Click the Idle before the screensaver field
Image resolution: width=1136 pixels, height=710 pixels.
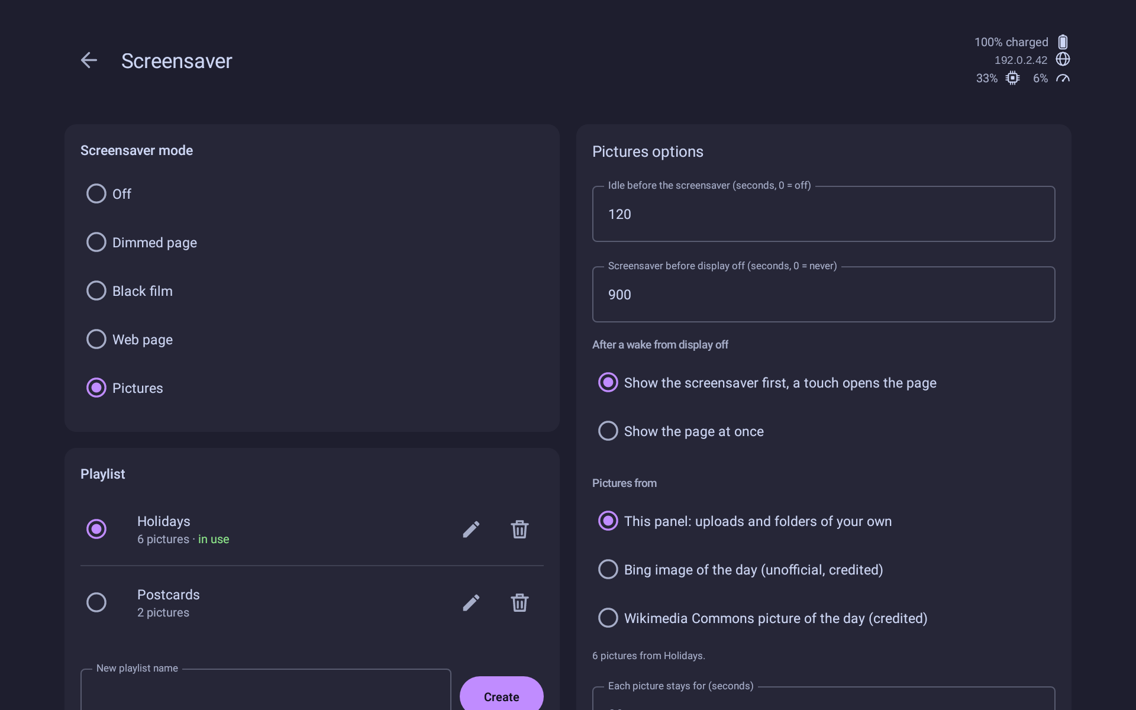(x=824, y=214)
